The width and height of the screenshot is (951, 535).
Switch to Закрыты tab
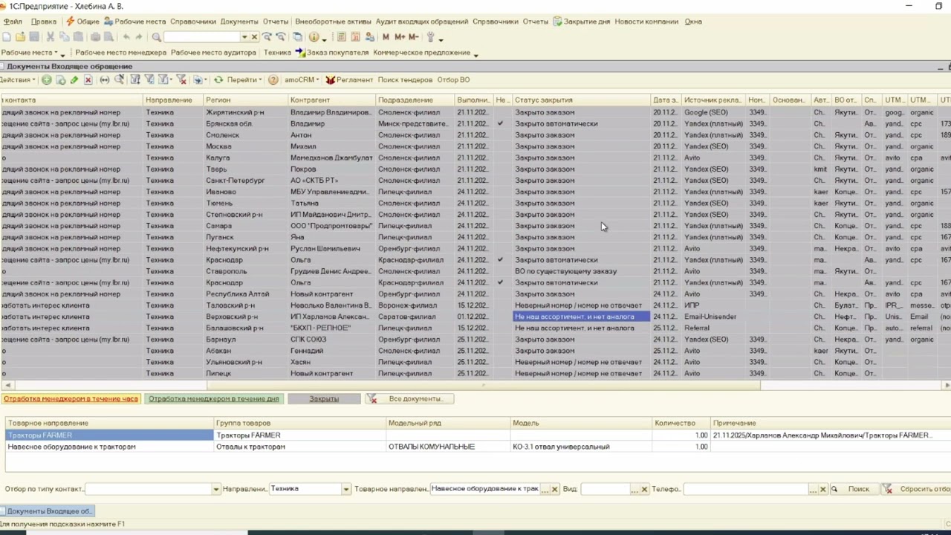point(324,399)
